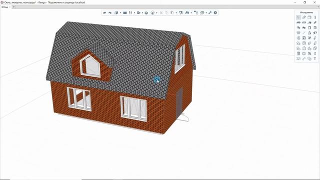Select the Column tool in the tools palette
320x180 pixels.
315,17
